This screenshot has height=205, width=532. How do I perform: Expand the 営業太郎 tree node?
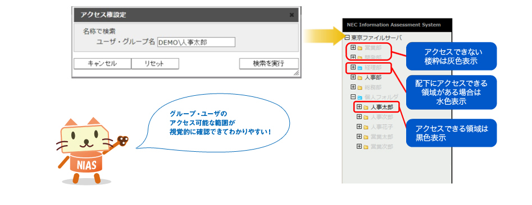coord(359,136)
